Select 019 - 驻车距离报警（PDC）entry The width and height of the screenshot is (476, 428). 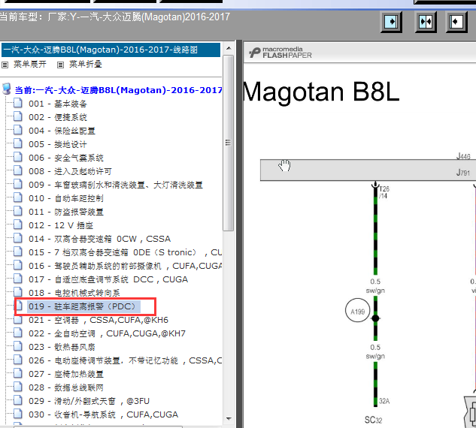83,306
